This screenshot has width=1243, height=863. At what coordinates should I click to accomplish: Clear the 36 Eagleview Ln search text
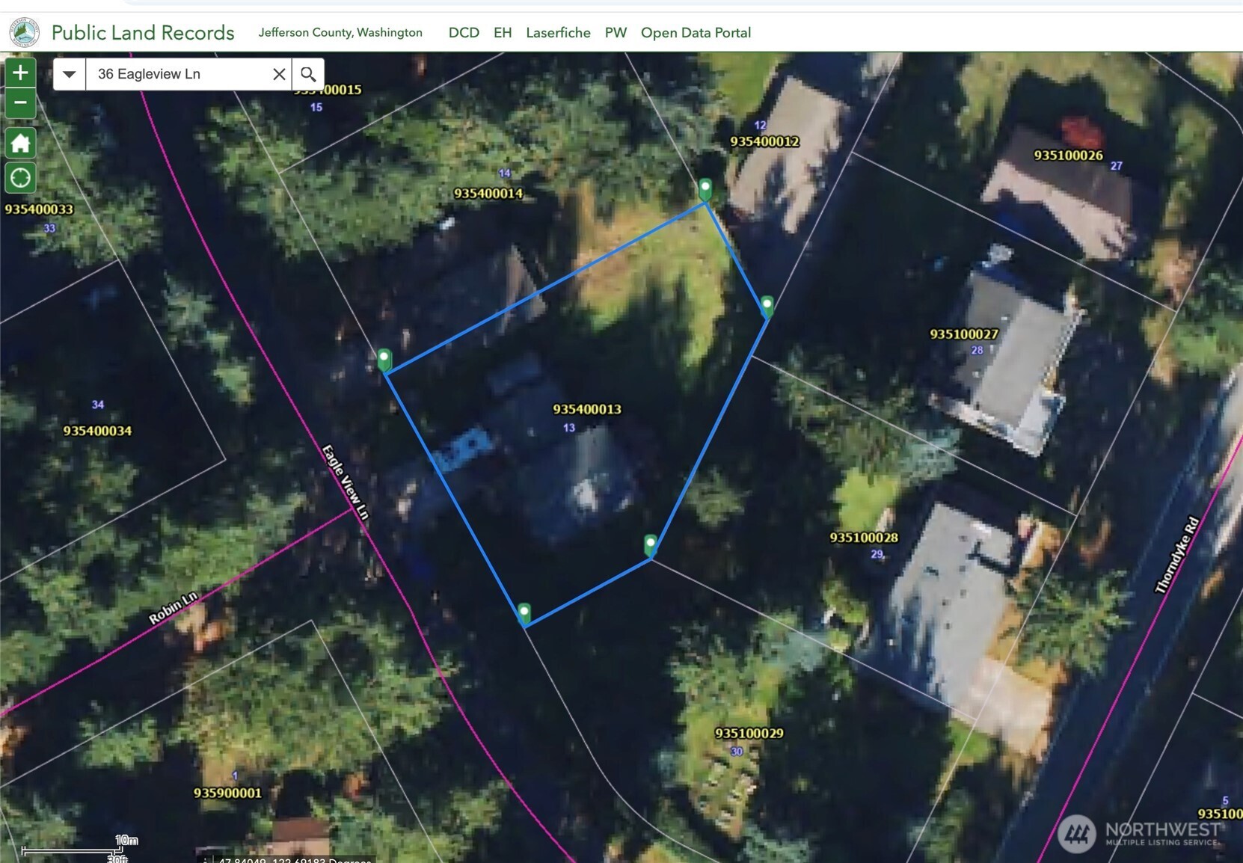(x=279, y=74)
